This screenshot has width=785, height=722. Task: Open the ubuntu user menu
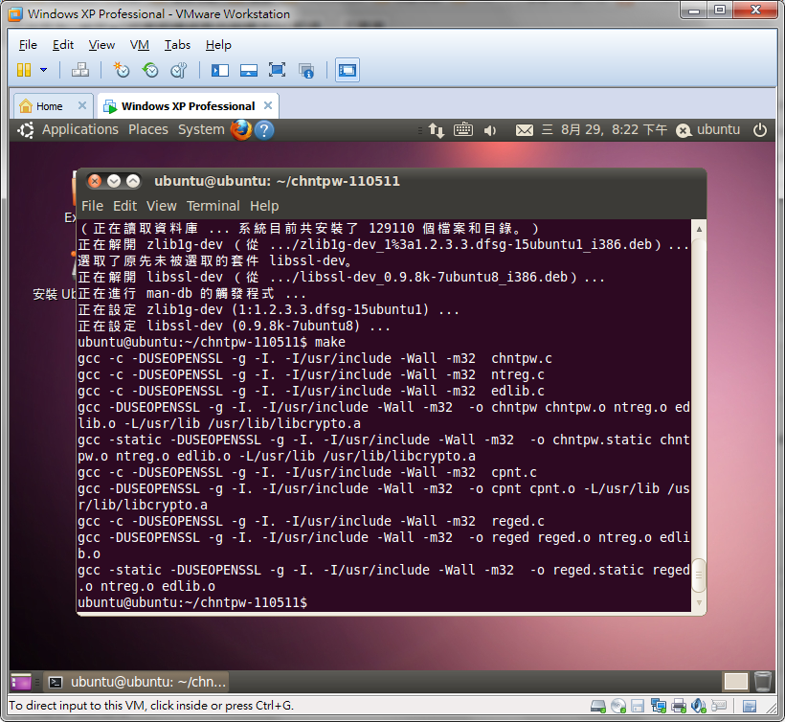pyautogui.click(x=707, y=129)
